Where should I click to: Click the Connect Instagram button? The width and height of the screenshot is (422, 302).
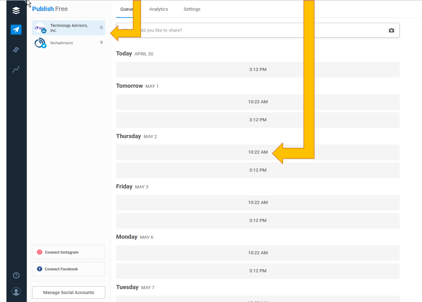tap(69, 252)
